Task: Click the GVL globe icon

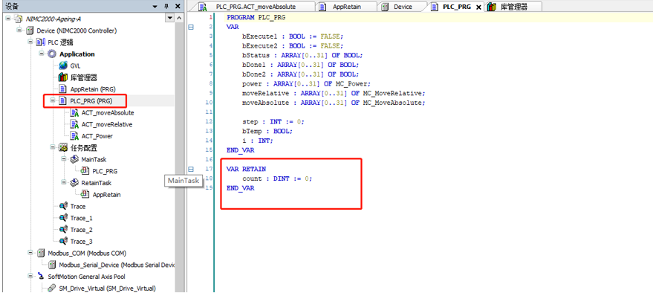Action: [63, 65]
